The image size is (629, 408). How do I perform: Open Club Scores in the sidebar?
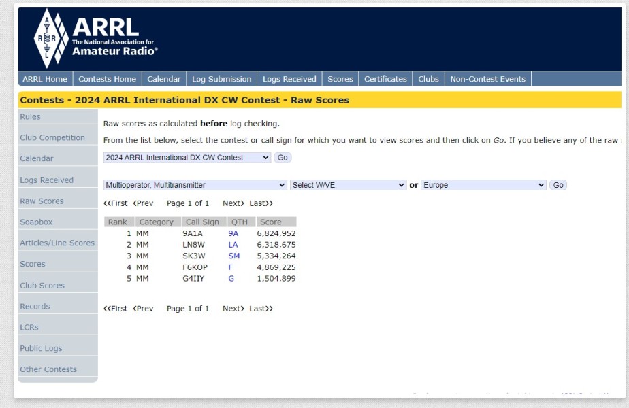coord(42,286)
